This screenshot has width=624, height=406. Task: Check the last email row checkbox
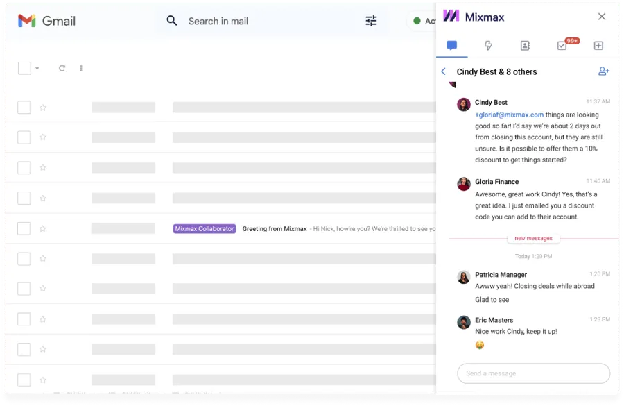[x=24, y=380]
